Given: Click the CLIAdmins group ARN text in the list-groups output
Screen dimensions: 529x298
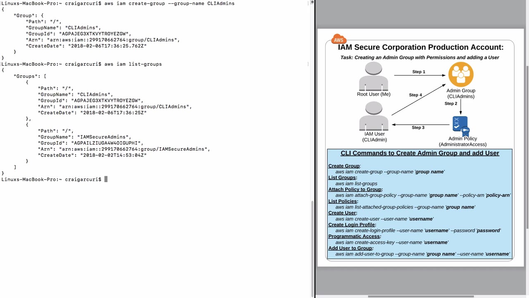Looking at the screenshot, I should coord(125,107).
